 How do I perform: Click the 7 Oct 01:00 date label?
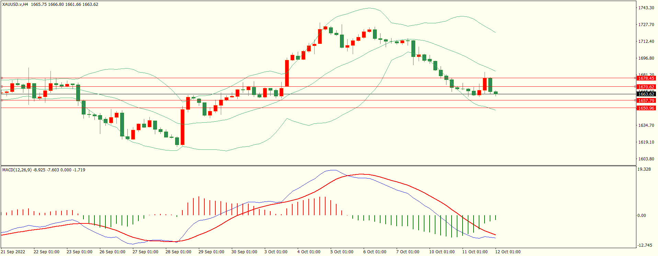pos(408,252)
